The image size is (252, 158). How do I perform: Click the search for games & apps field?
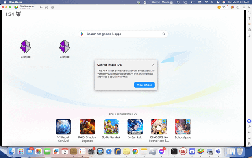(122, 34)
